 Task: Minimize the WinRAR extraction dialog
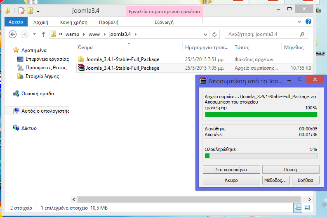click(289, 80)
